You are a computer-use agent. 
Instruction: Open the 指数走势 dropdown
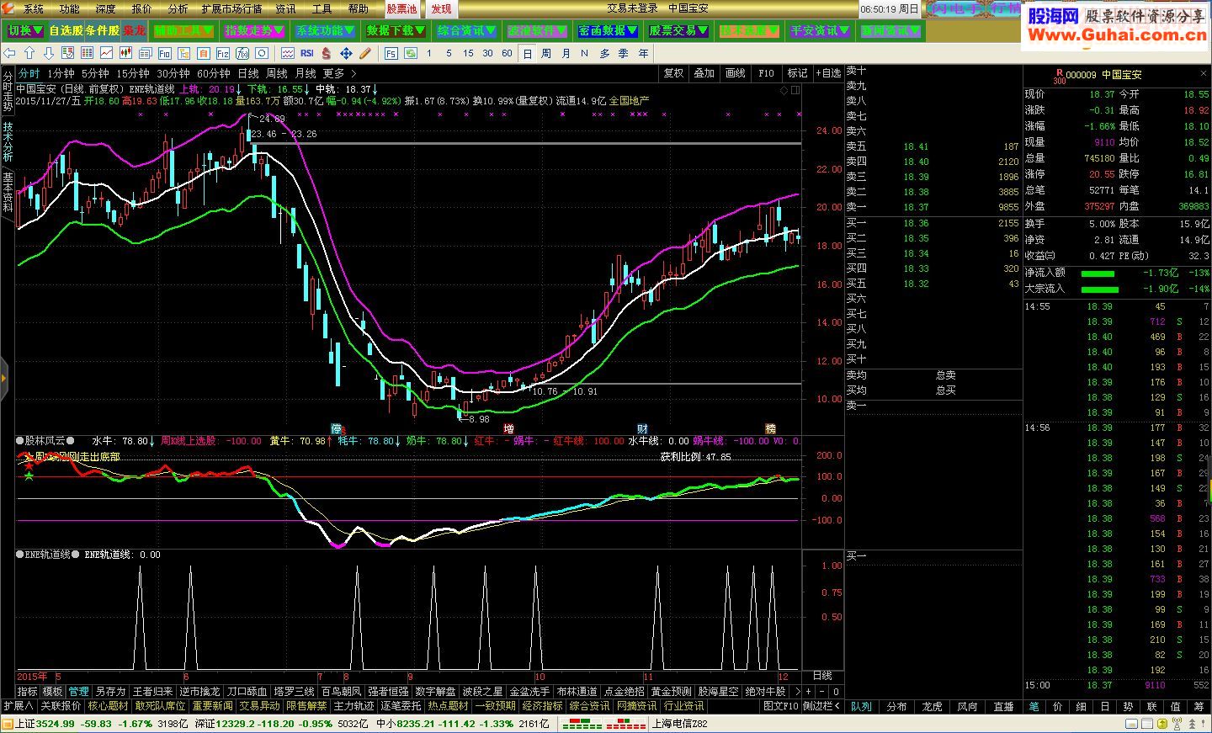click(x=254, y=31)
